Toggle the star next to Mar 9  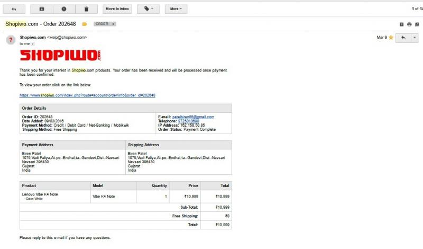[391, 38]
